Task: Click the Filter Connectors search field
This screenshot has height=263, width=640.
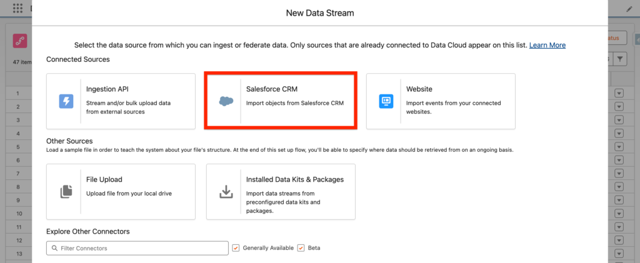Action: pyautogui.click(x=141, y=248)
